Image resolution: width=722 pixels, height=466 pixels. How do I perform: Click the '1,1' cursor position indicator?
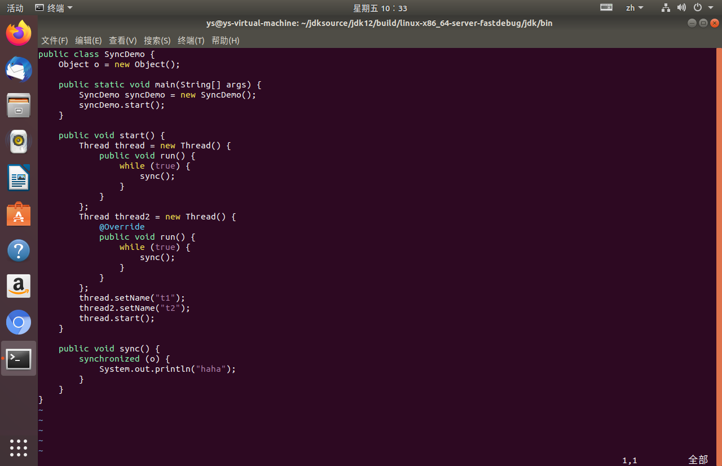629,460
